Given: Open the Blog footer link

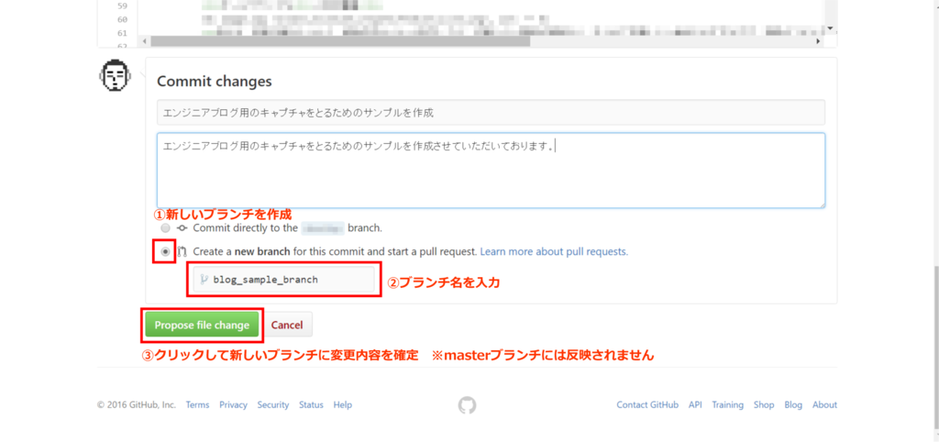Looking at the screenshot, I should pyautogui.click(x=793, y=405).
